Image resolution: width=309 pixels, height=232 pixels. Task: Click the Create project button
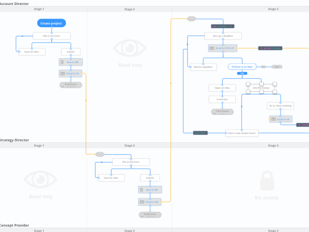[51, 23]
